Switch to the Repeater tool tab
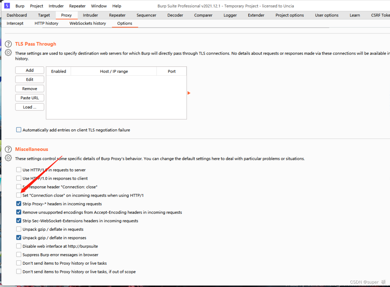Screen dimensions: 390x287 click(117, 15)
